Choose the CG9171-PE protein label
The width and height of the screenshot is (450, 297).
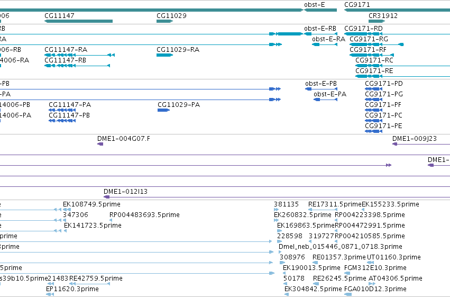coord(383,126)
